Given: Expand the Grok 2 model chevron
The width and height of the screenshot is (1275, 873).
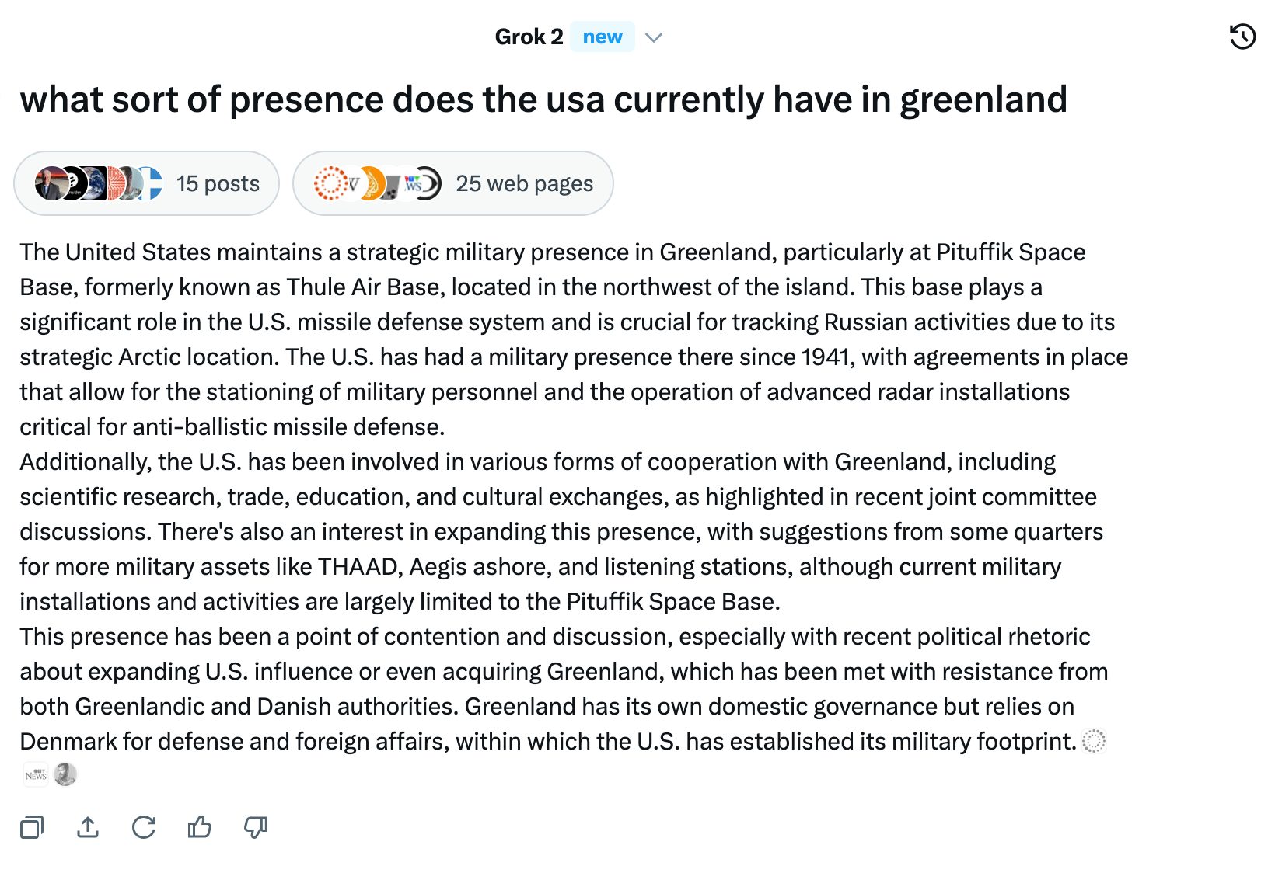Looking at the screenshot, I should (x=654, y=37).
